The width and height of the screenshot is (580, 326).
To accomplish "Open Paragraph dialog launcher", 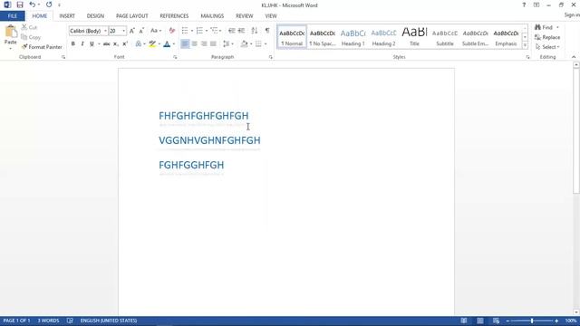I will pos(271,57).
